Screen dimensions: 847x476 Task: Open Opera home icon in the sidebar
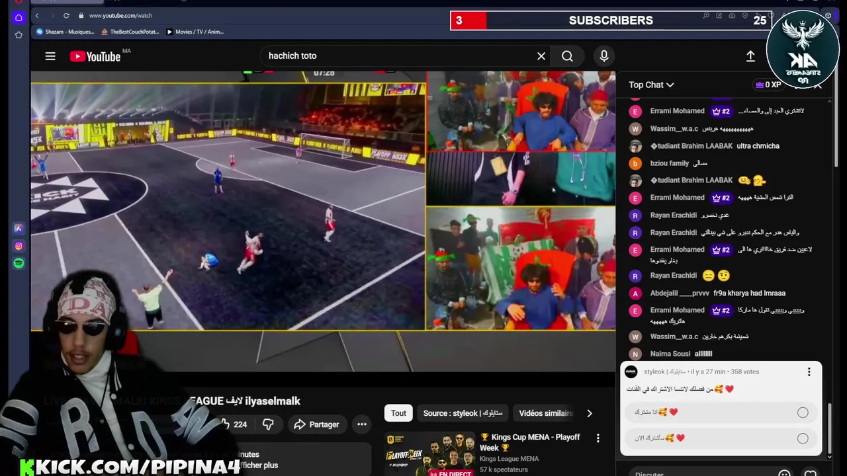pos(19,17)
